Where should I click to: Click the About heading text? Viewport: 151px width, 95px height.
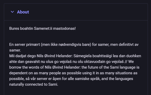click(23, 12)
